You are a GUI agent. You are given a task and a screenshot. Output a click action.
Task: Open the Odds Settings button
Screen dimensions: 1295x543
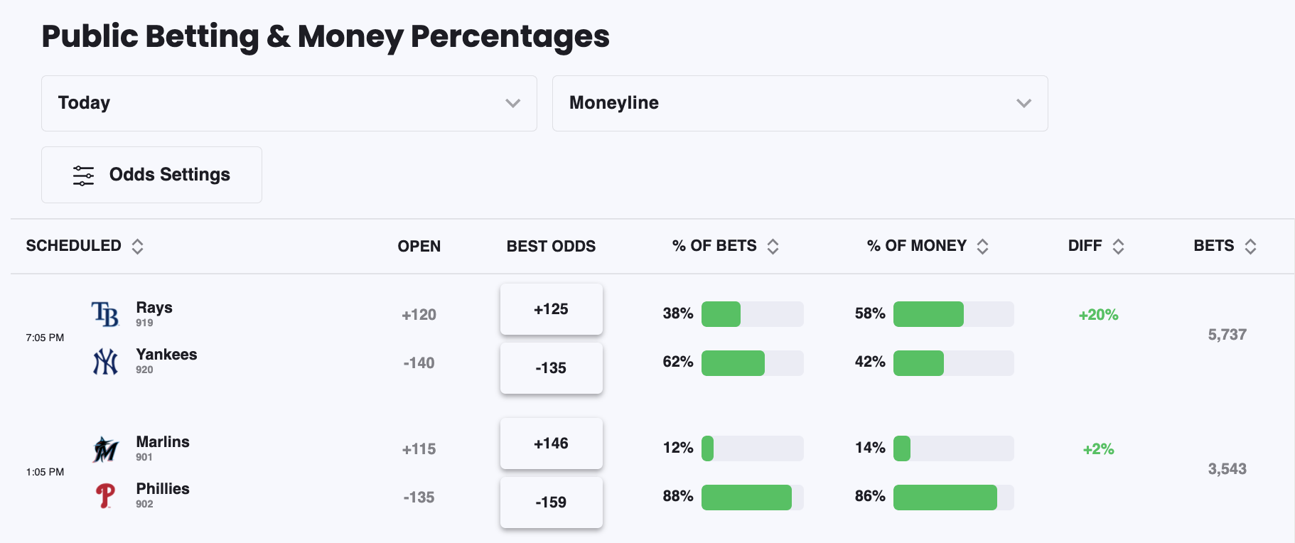[x=151, y=175]
